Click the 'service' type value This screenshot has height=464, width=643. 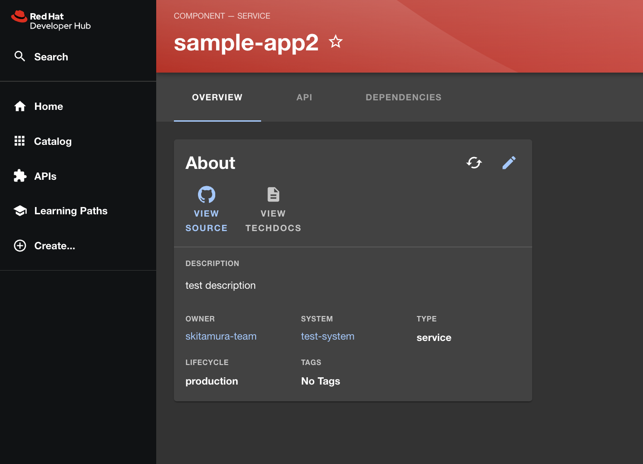434,338
